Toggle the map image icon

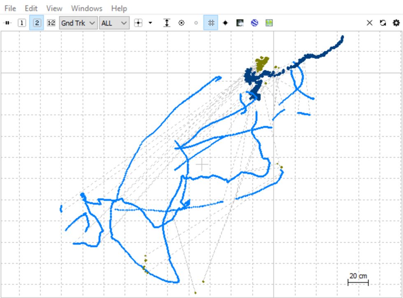[240, 23]
